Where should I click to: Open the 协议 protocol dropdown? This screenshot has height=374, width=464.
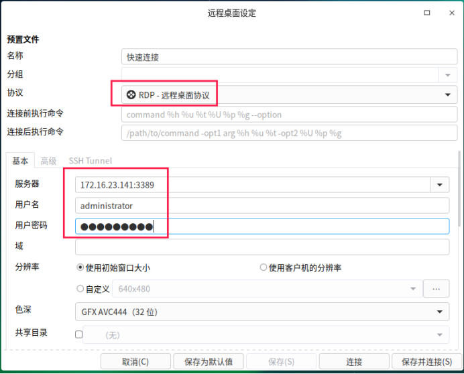click(x=289, y=95)
